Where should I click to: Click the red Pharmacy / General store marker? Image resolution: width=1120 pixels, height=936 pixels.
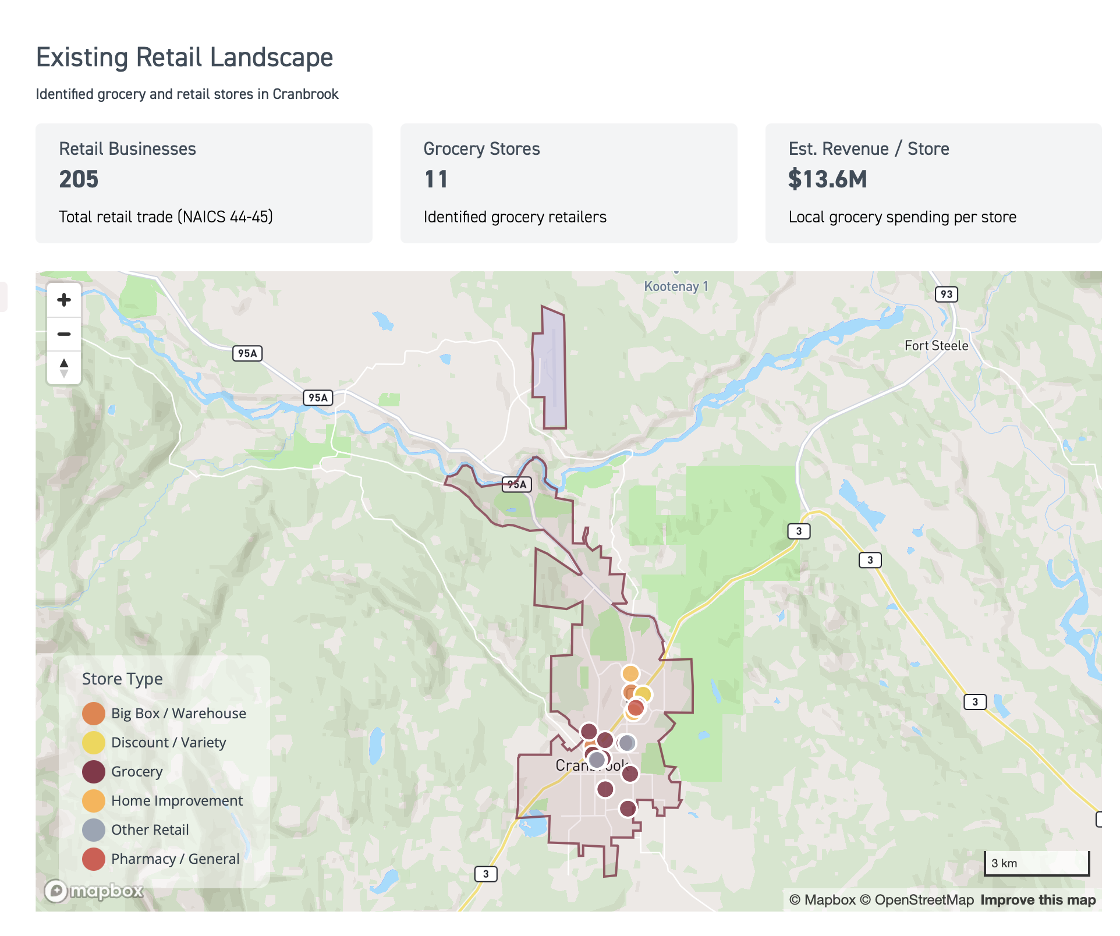tap(636, 708)
